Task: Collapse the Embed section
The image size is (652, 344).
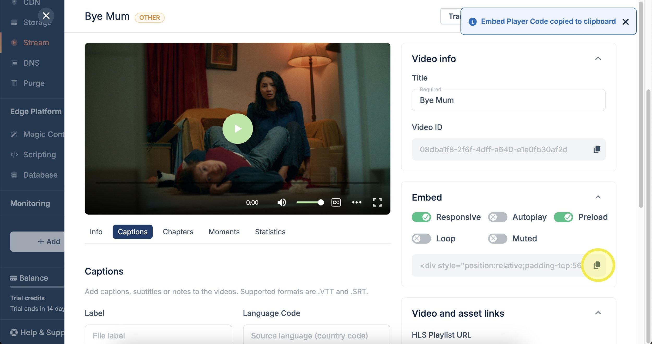Action: tap(598, 197)
